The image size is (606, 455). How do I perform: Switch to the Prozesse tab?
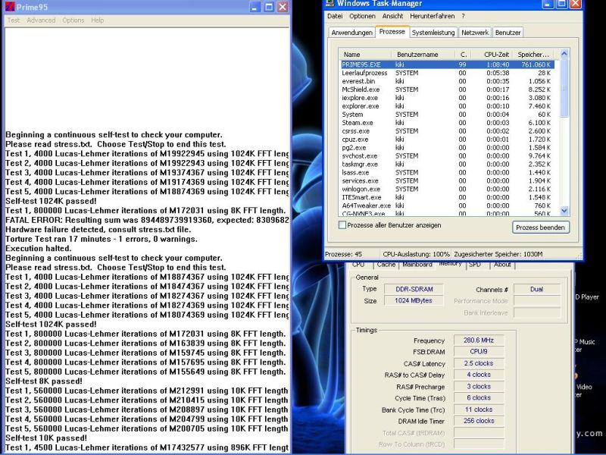tap(392, 32)
